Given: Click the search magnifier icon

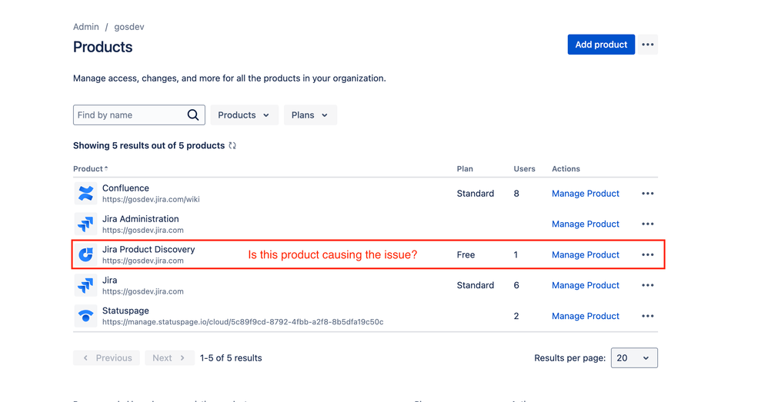Looking at the screenshot, I should (x=193, y=115).
